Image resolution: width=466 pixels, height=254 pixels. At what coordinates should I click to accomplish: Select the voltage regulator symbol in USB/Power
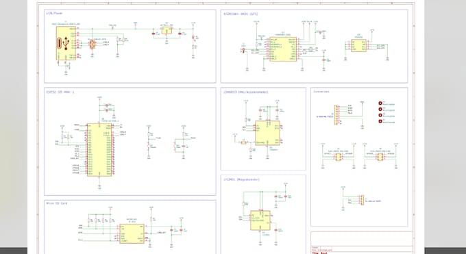[x=167, y=31]
